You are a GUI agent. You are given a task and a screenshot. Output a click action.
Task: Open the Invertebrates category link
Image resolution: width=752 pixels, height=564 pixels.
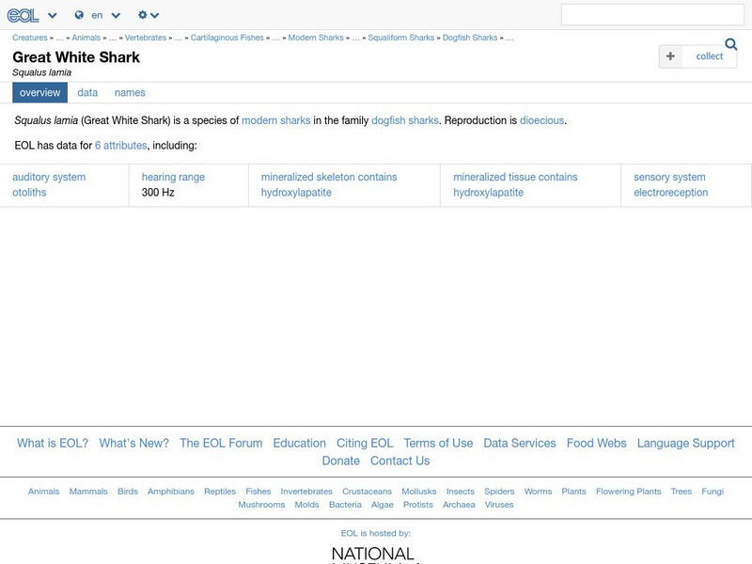pos(306,491)
